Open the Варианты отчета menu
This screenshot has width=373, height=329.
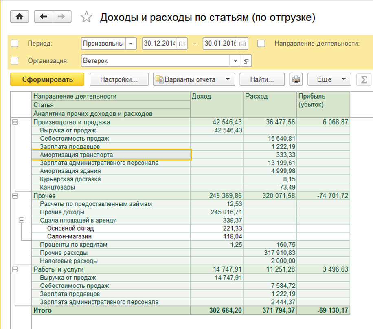[x=194, y=79]
